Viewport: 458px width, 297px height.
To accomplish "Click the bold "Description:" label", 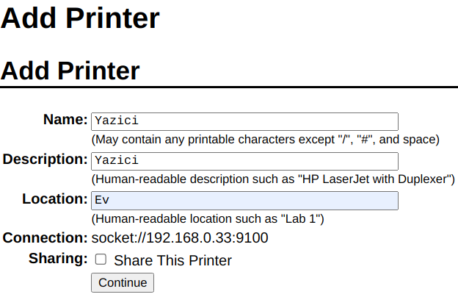I will coord(46,160).
